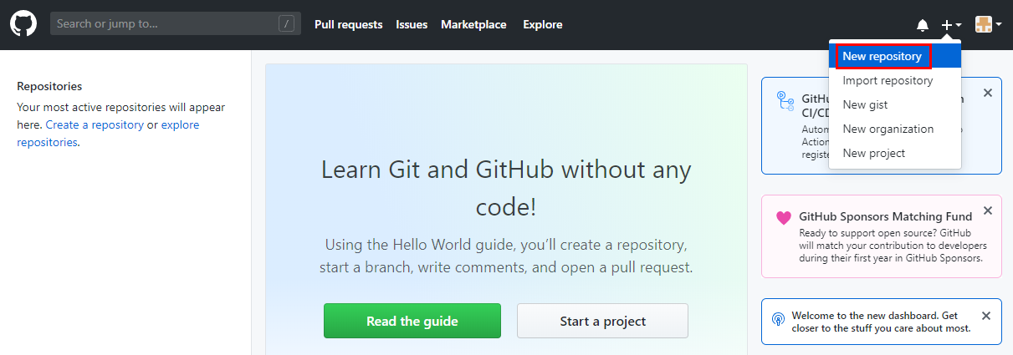Click the GitHub Sponsors Matching Fund title

886,216
